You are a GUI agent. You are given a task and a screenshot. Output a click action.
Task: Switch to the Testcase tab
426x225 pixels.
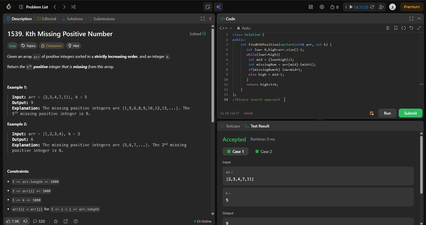(x=230, y=126)
